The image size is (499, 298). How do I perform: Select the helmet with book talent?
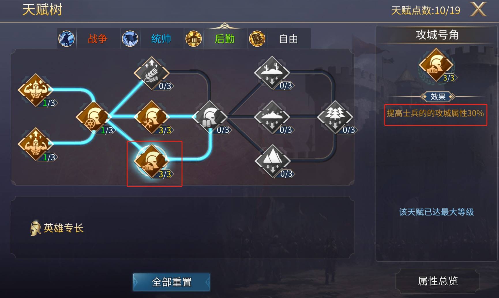210,117
